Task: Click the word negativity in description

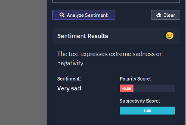Action: coord(71,63)
